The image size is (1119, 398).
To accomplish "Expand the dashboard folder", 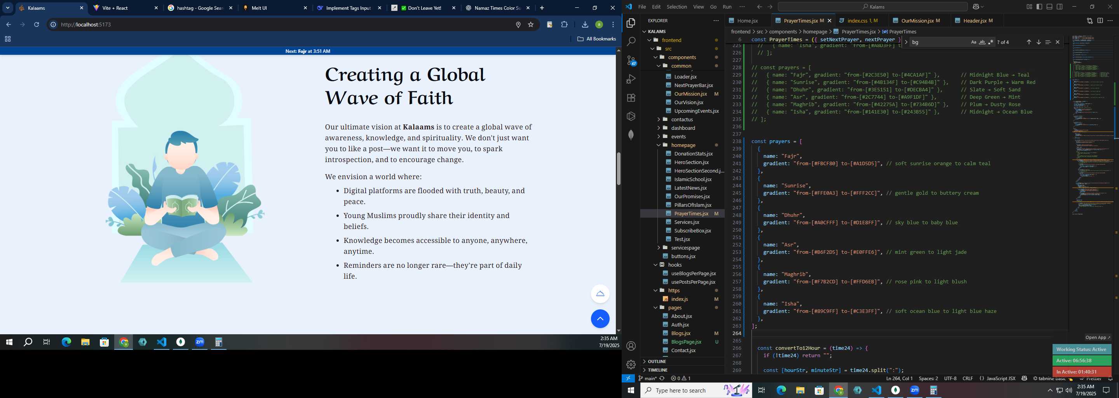I will 682,128.
